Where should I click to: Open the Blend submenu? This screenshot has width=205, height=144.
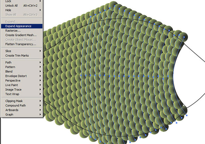tap(22, 71)
